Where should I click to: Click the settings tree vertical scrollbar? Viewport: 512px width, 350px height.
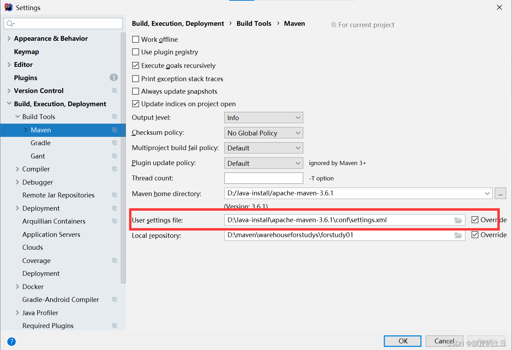123,158
